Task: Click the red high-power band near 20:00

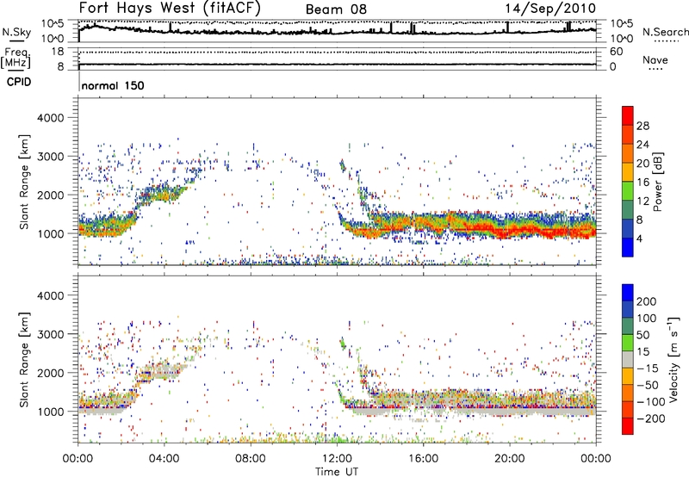Action: pos(510,231)
